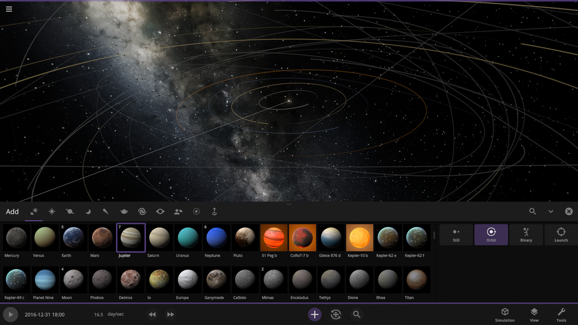Enable Binary placement mode
Screen dimensions: 578x325
coord(526,235)
